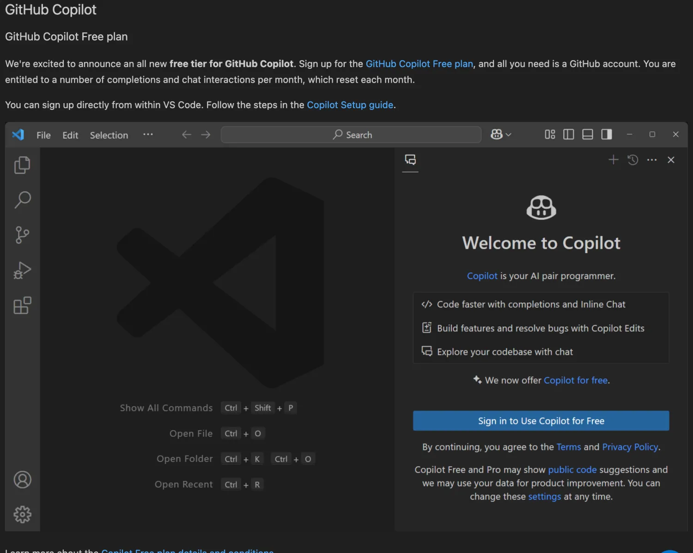The width and height of the screenshot is (693, 553).
Task: Open the public code link
Action: coord(572,469)
